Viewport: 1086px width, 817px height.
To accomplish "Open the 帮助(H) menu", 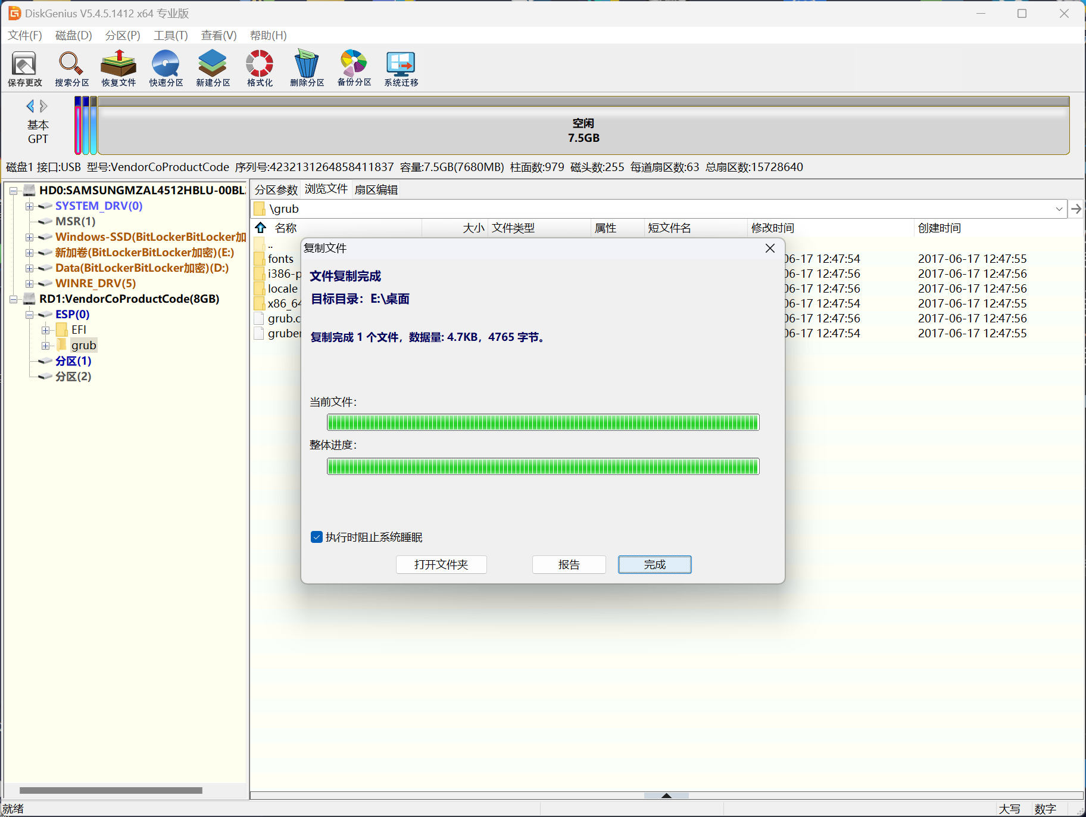I will tap(269, 35).
